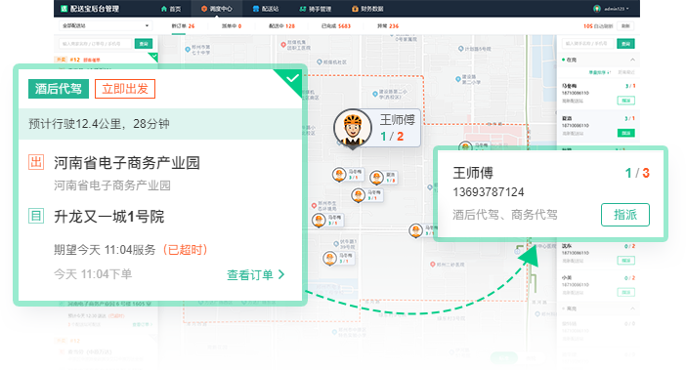Click the green query button beside rider search

pyautogui.click(x=625, y=44)
